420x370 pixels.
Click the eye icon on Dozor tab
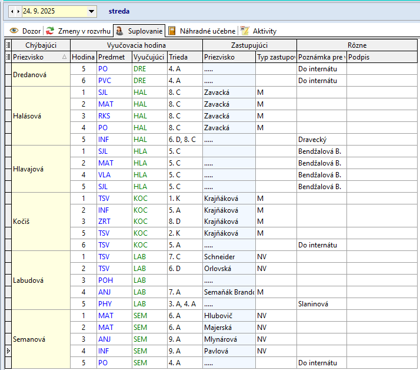pyautogui.click(x=14, y=31)
